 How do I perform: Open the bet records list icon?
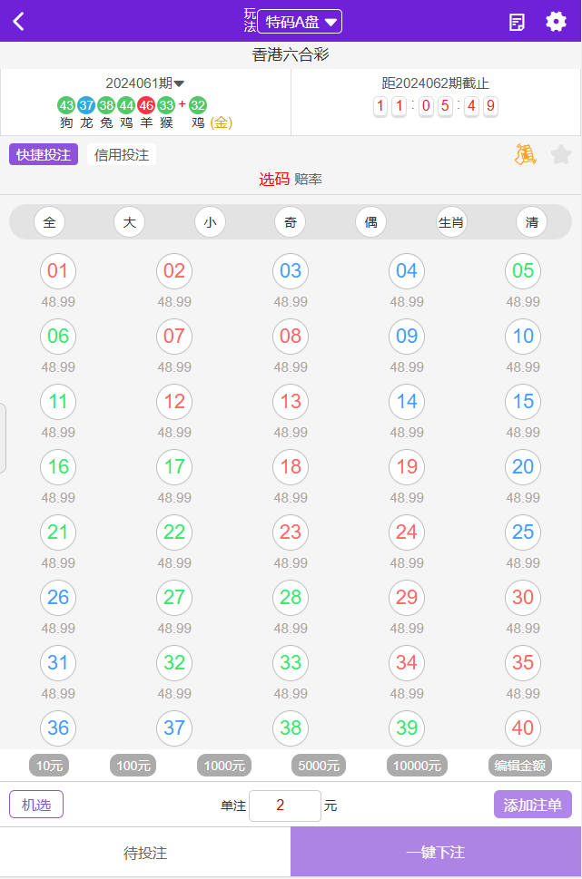pyautogui.click(x=517, y=22)
